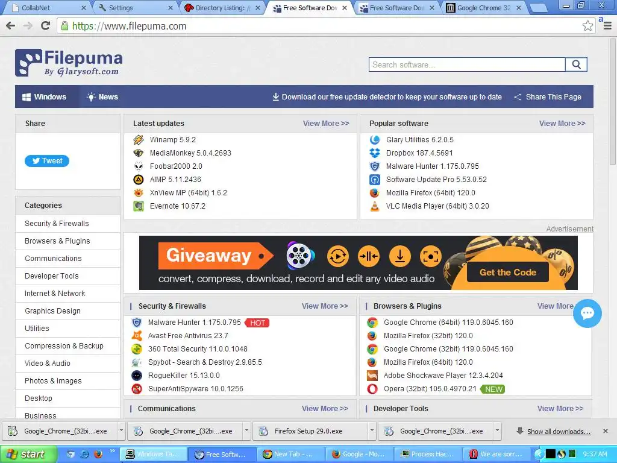Viewport: 617px width, 463px height.
Task: Open the Chrome menu hamburger icon
Action: pyautogui.click(x=607, y=26)
